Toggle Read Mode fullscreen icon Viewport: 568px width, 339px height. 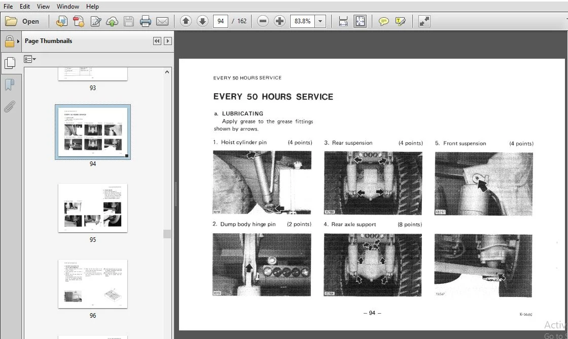click(424, 21)
